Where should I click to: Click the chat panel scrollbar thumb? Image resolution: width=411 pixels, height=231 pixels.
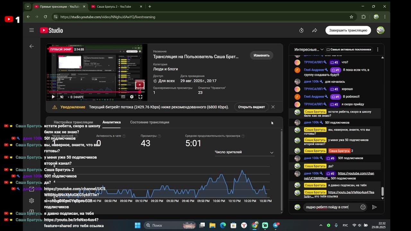[x=382, y=191]
